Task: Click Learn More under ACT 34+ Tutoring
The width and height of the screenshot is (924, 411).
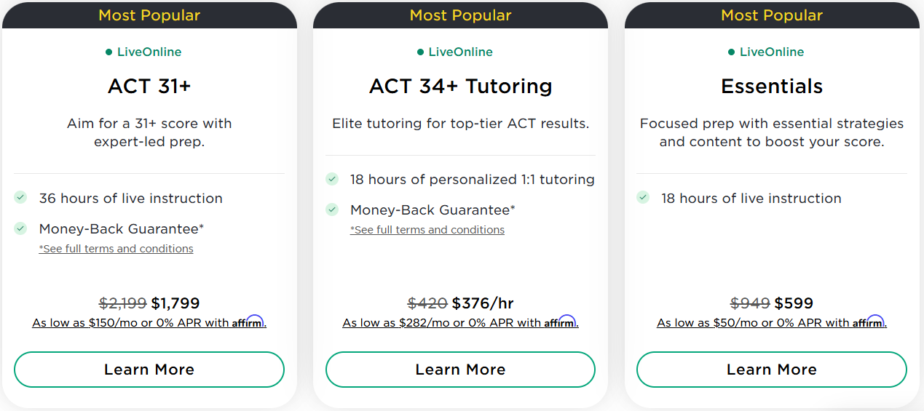Action: click(x=460, y=370)
